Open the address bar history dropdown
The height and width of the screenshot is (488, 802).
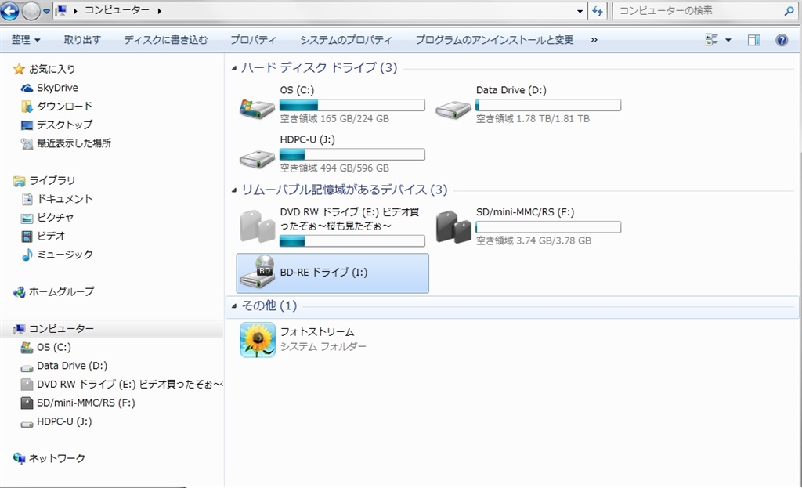[x=580, y=11]
